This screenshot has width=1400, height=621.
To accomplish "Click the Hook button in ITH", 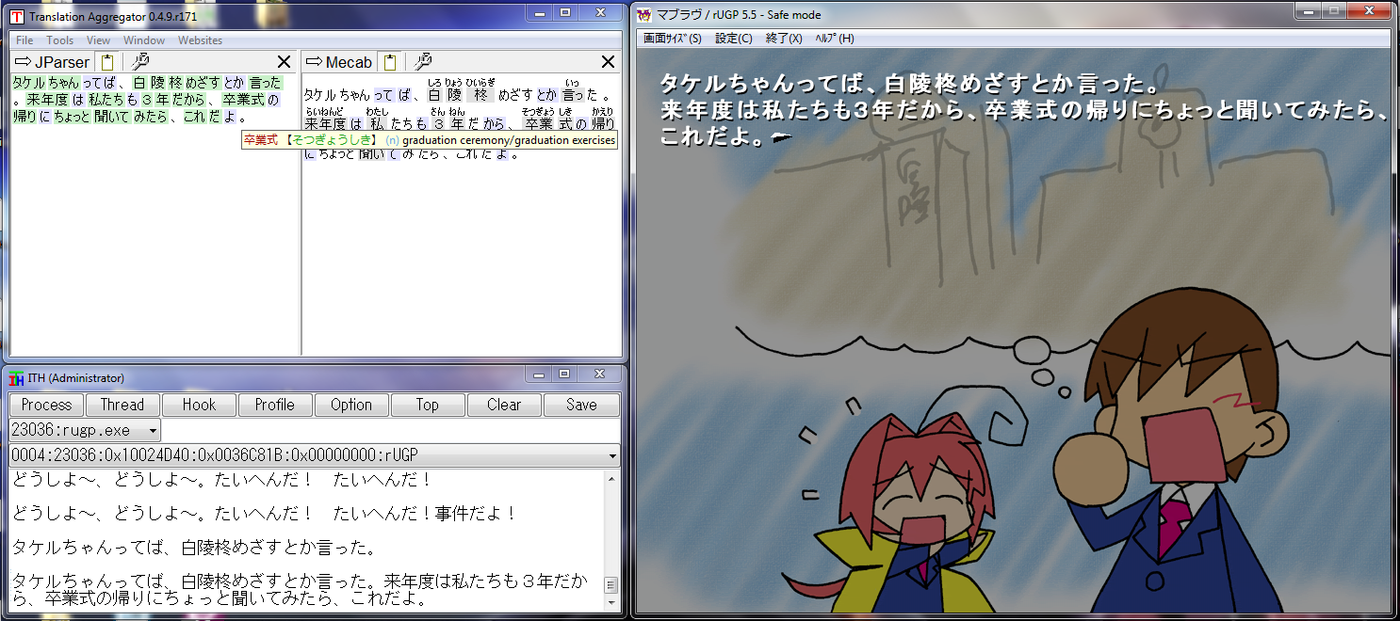I will (199, 405).
